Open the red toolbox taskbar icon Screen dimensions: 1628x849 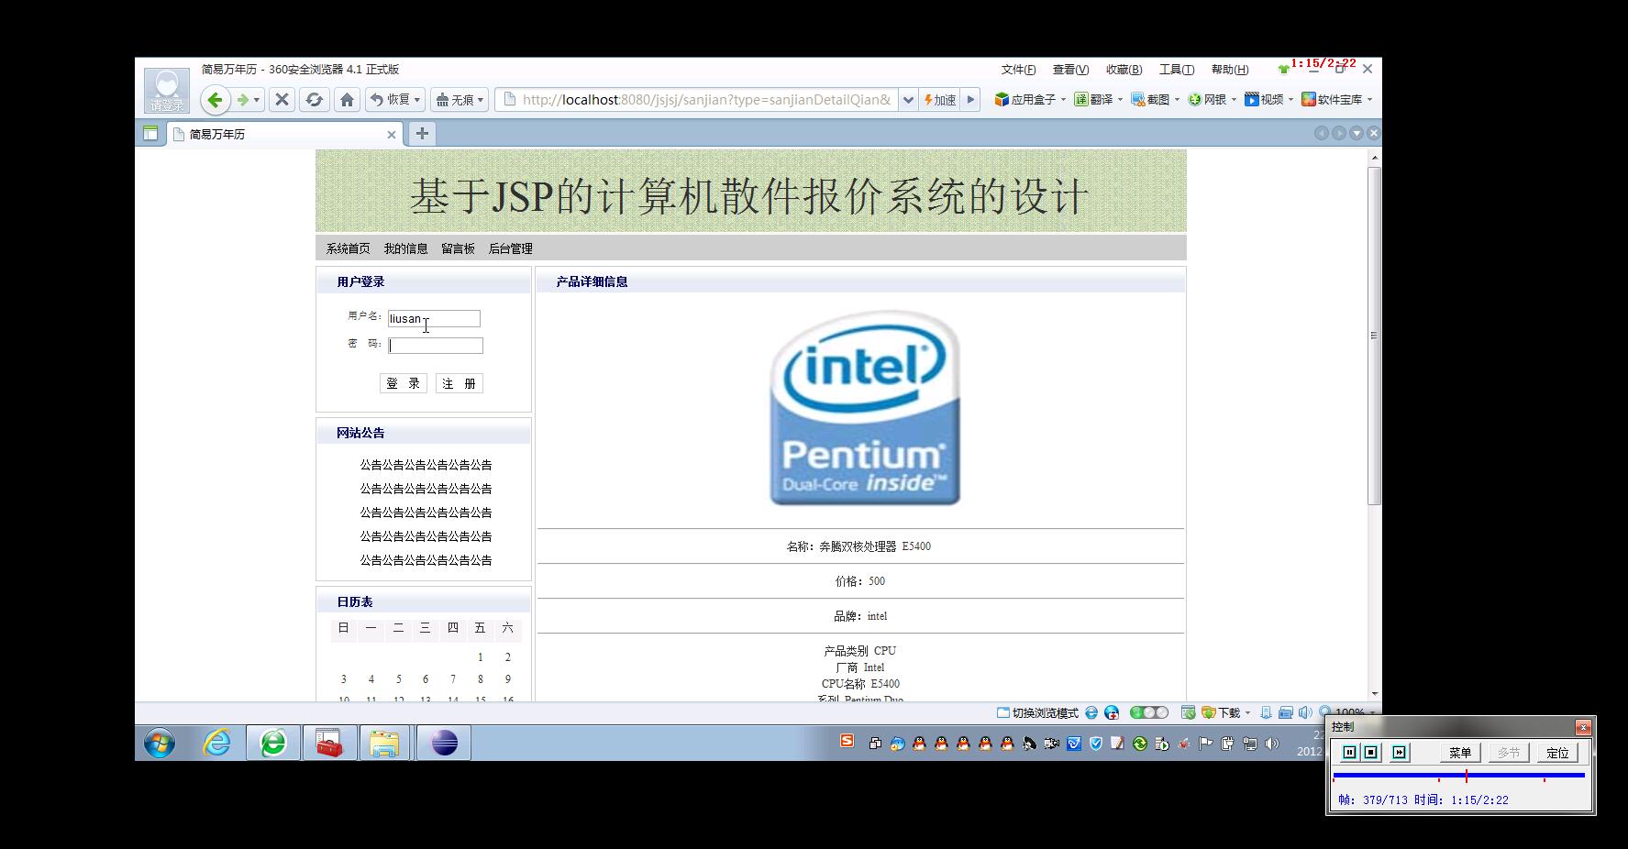(329, 743)
